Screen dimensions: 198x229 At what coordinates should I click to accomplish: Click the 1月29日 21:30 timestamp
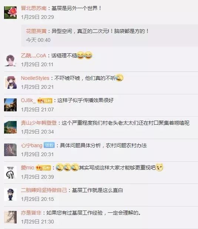[x=37, y=222]
